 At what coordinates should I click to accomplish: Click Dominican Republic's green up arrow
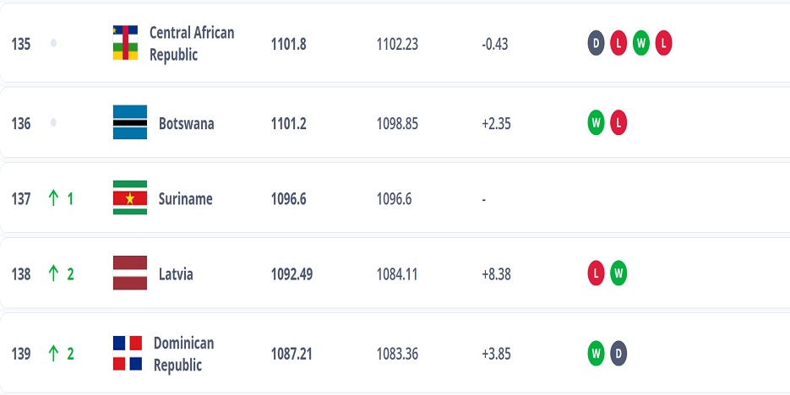tap(52, 354)
